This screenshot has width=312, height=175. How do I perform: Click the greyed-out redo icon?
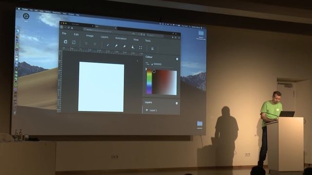coord(95,44)
